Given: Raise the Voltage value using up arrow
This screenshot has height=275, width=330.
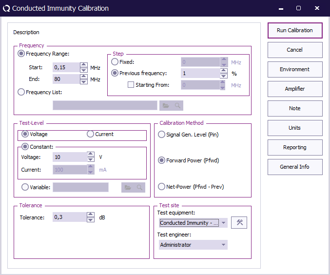Looking at the screenshot, I should (91, 155).
